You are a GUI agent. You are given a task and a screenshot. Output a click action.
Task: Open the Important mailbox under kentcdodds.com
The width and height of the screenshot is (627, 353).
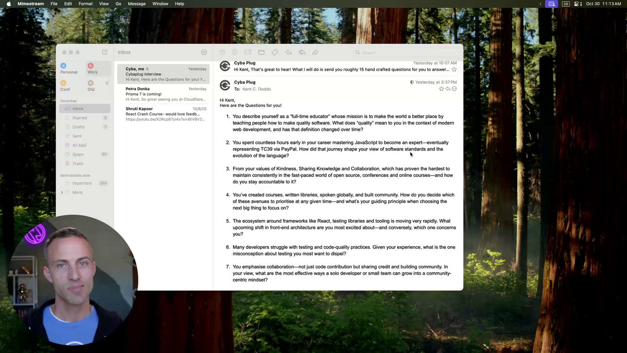pyautogui.click(x=85, y=183)
